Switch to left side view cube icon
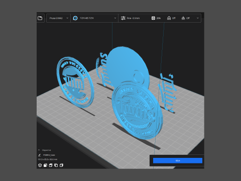 tap(56, 165)
